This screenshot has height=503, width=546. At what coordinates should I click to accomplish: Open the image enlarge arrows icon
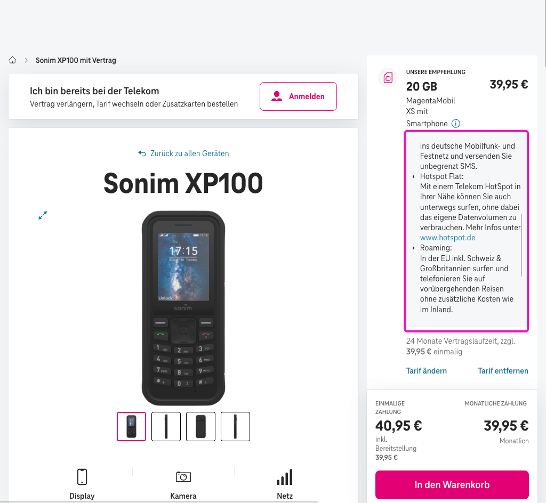click(x=43, y=215)
